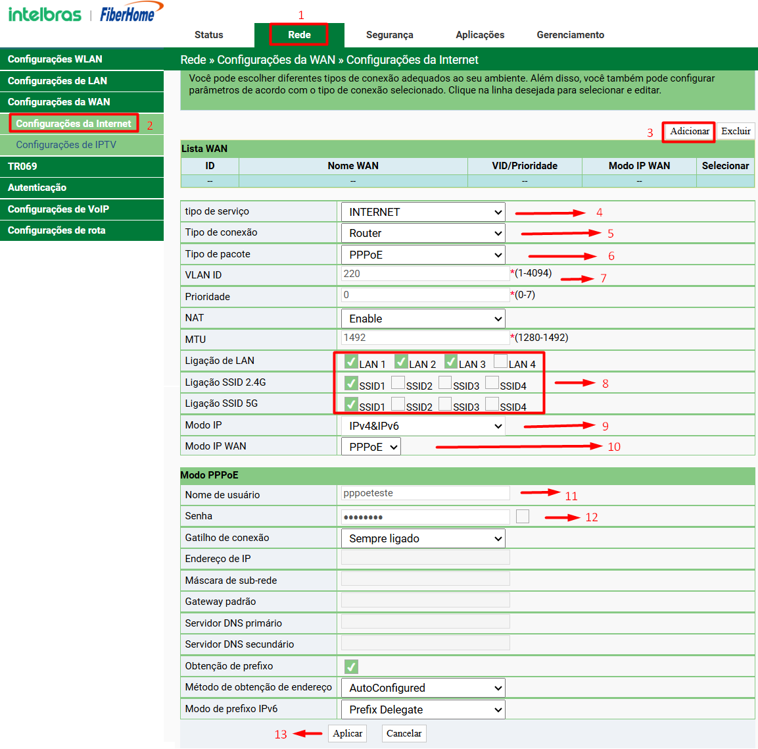Open the Modo de prefixo IPv6 dropdown
The width and height of the screenshot is (758, 749).
click(x=423, y=710)
